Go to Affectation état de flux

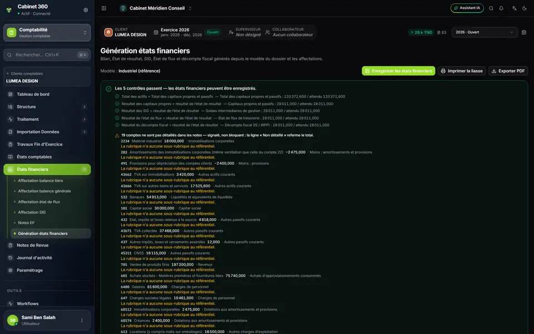point(39,202)
